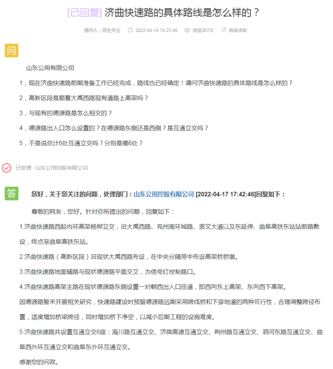Click answer 4 about 朝西出入口匝道
The image size is (333, 369).
(153, 287)
